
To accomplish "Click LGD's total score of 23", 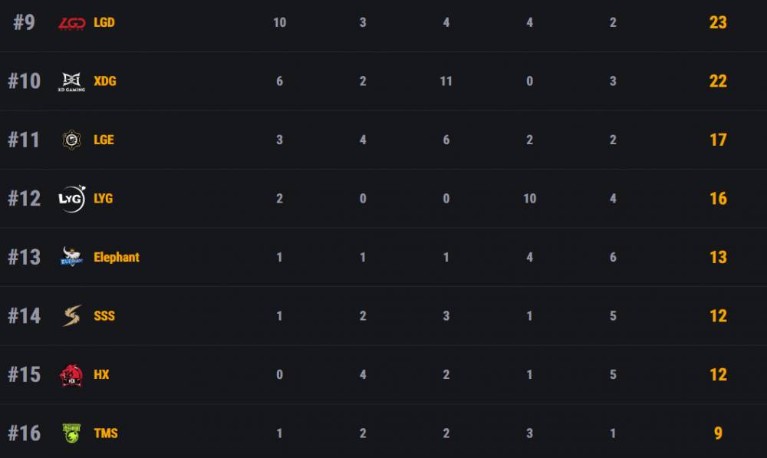I will click(718, 22).
